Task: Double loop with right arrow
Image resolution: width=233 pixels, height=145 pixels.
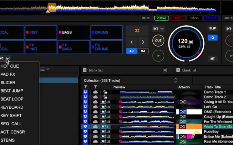Action: point(143,42)
